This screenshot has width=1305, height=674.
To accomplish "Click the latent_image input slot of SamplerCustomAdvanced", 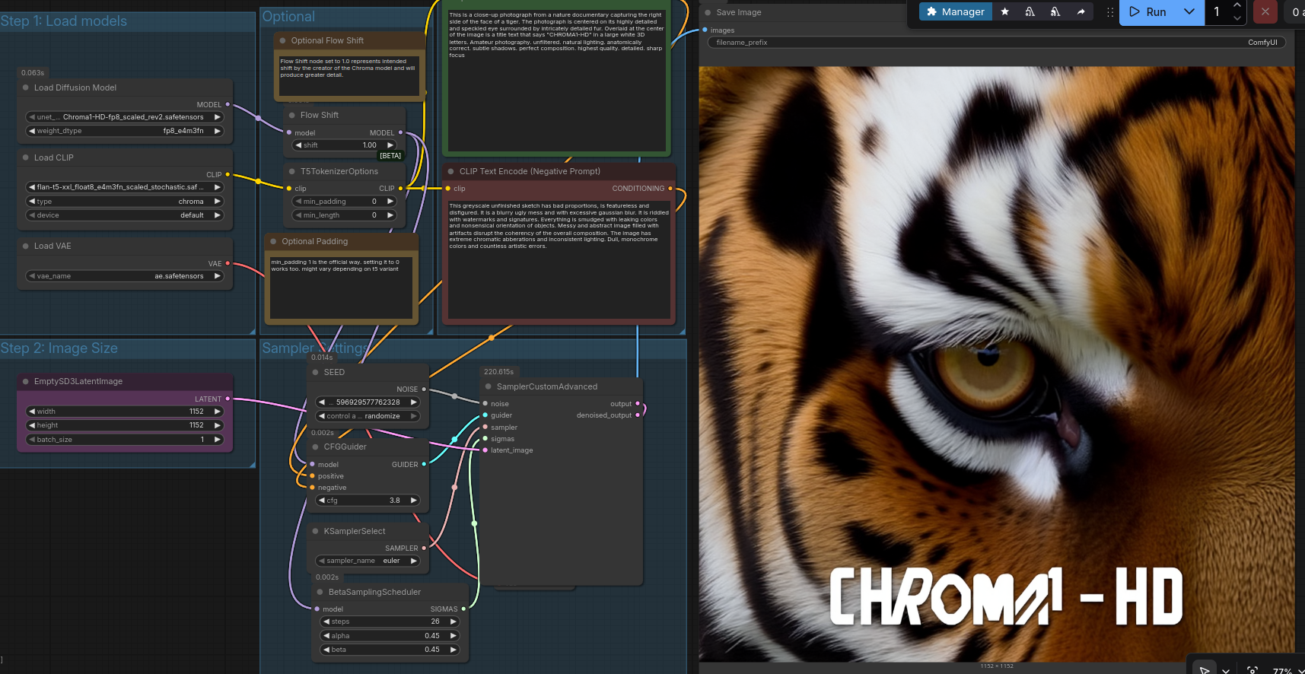I will pos(485,450).
